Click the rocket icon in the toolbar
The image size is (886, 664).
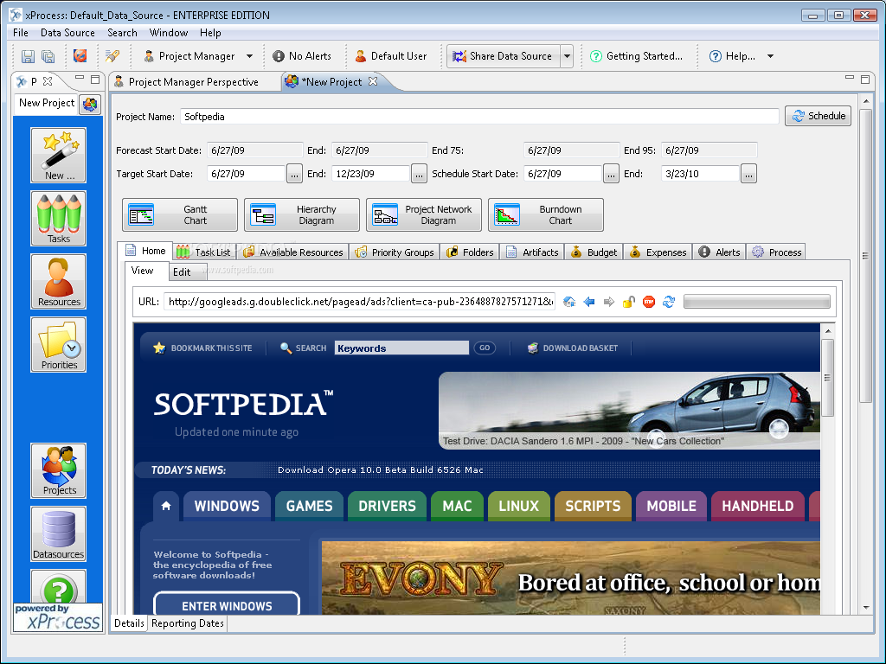tap(112, 55)
